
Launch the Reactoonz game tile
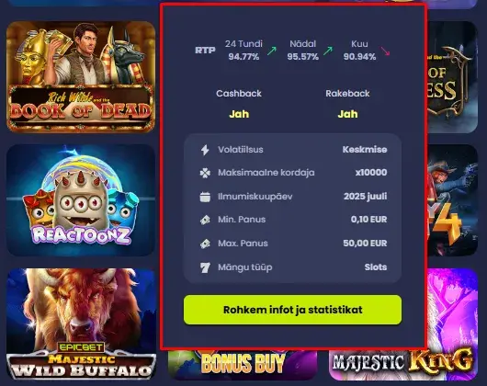coord(81,200)
